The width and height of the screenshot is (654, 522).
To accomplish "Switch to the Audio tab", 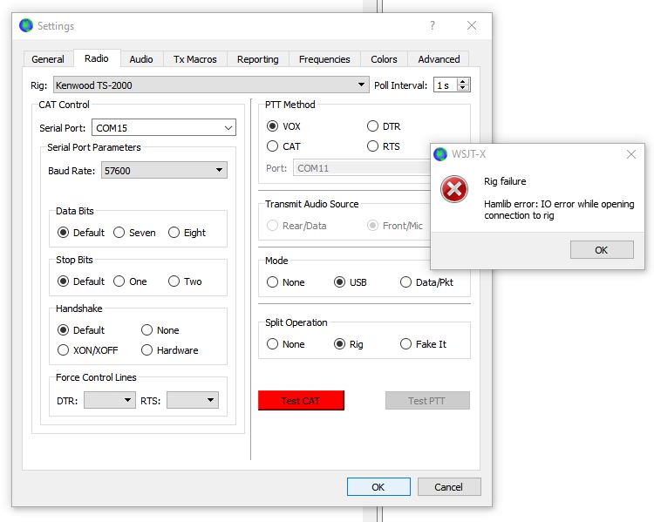I will 141,59.
